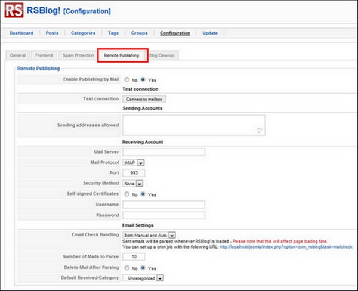Go to Categories section
Viewport: 358px width, 291px height.
tap(83, 33)
